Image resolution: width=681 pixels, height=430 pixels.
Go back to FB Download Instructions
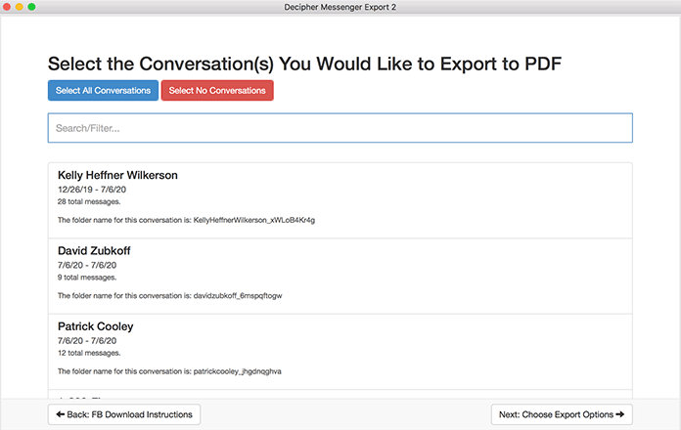pos(124,414)
